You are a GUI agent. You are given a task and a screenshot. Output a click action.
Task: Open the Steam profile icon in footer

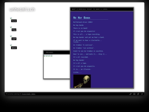point(130,94)
